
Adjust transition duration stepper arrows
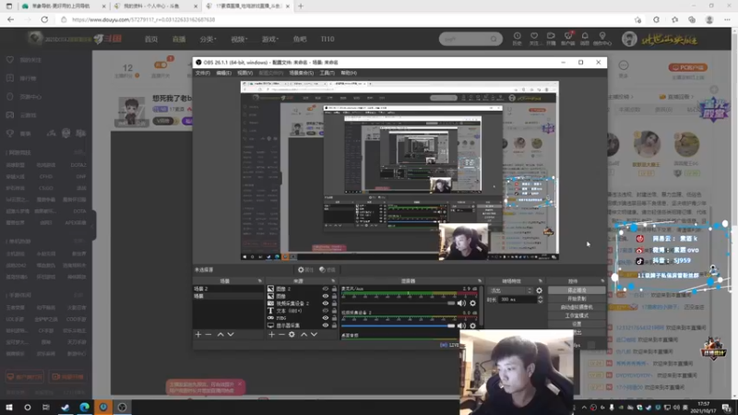pos(540,299)
